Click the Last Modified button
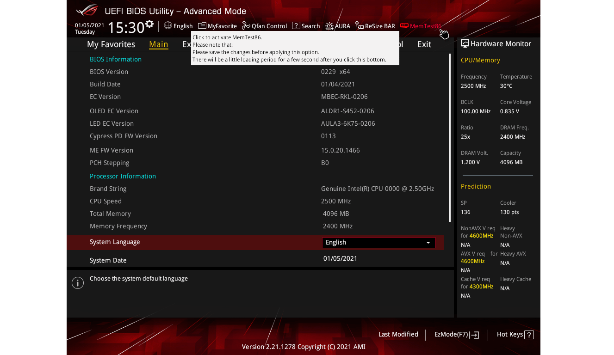 [x=398, y=334]
